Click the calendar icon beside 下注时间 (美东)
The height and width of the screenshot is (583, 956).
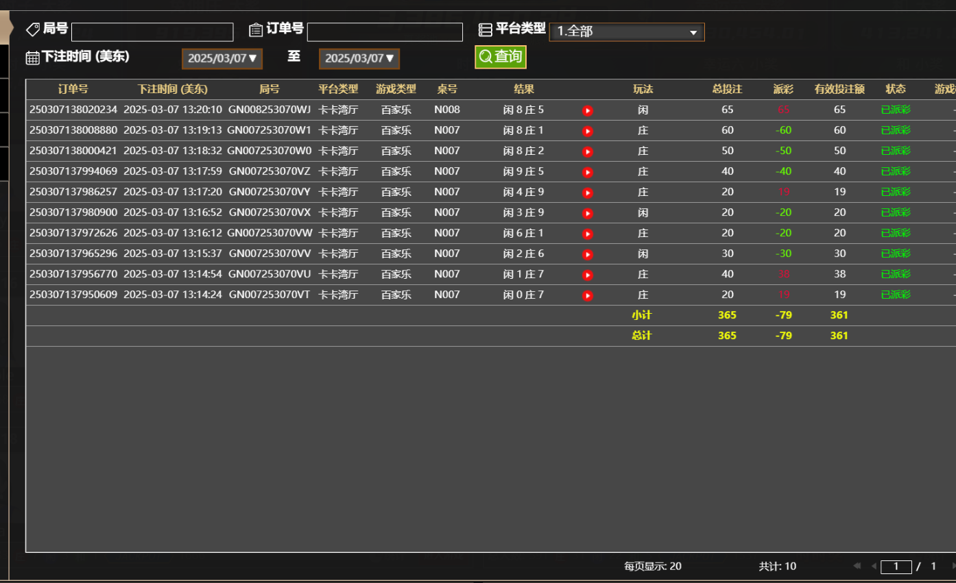(32, 58)
